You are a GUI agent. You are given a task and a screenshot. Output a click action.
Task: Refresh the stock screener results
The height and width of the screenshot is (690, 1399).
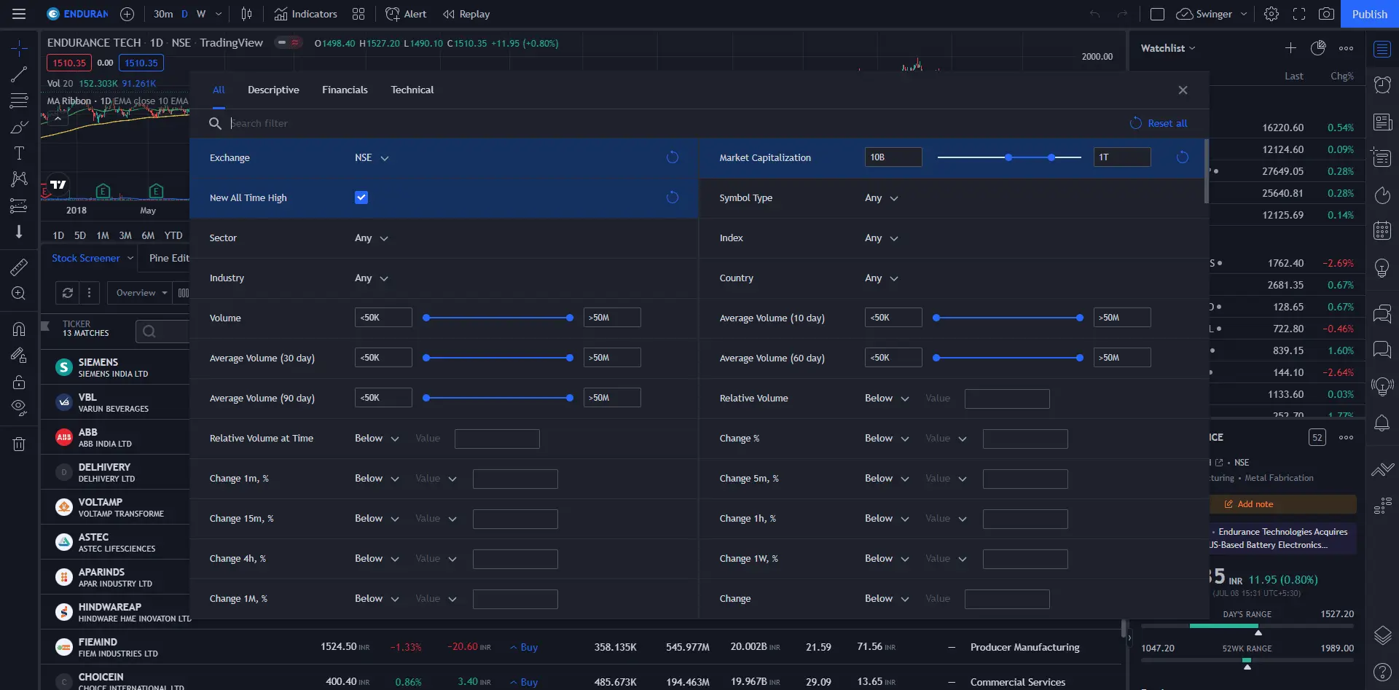[x=68, y=293]
